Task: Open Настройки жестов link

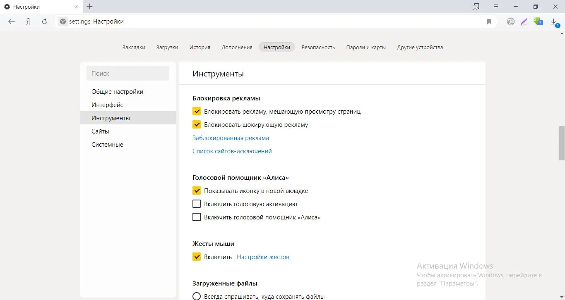Action: pos(263,257)
